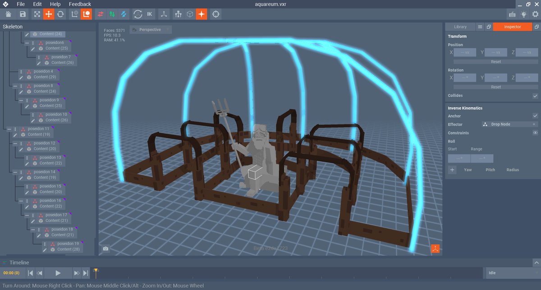Toggle the IK toolbar button
Screen dimensions: 541x290
click(x=150, y=14)
